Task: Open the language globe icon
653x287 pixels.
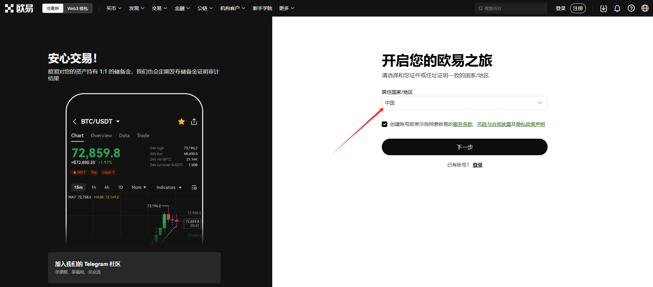Action: (645, 8)
